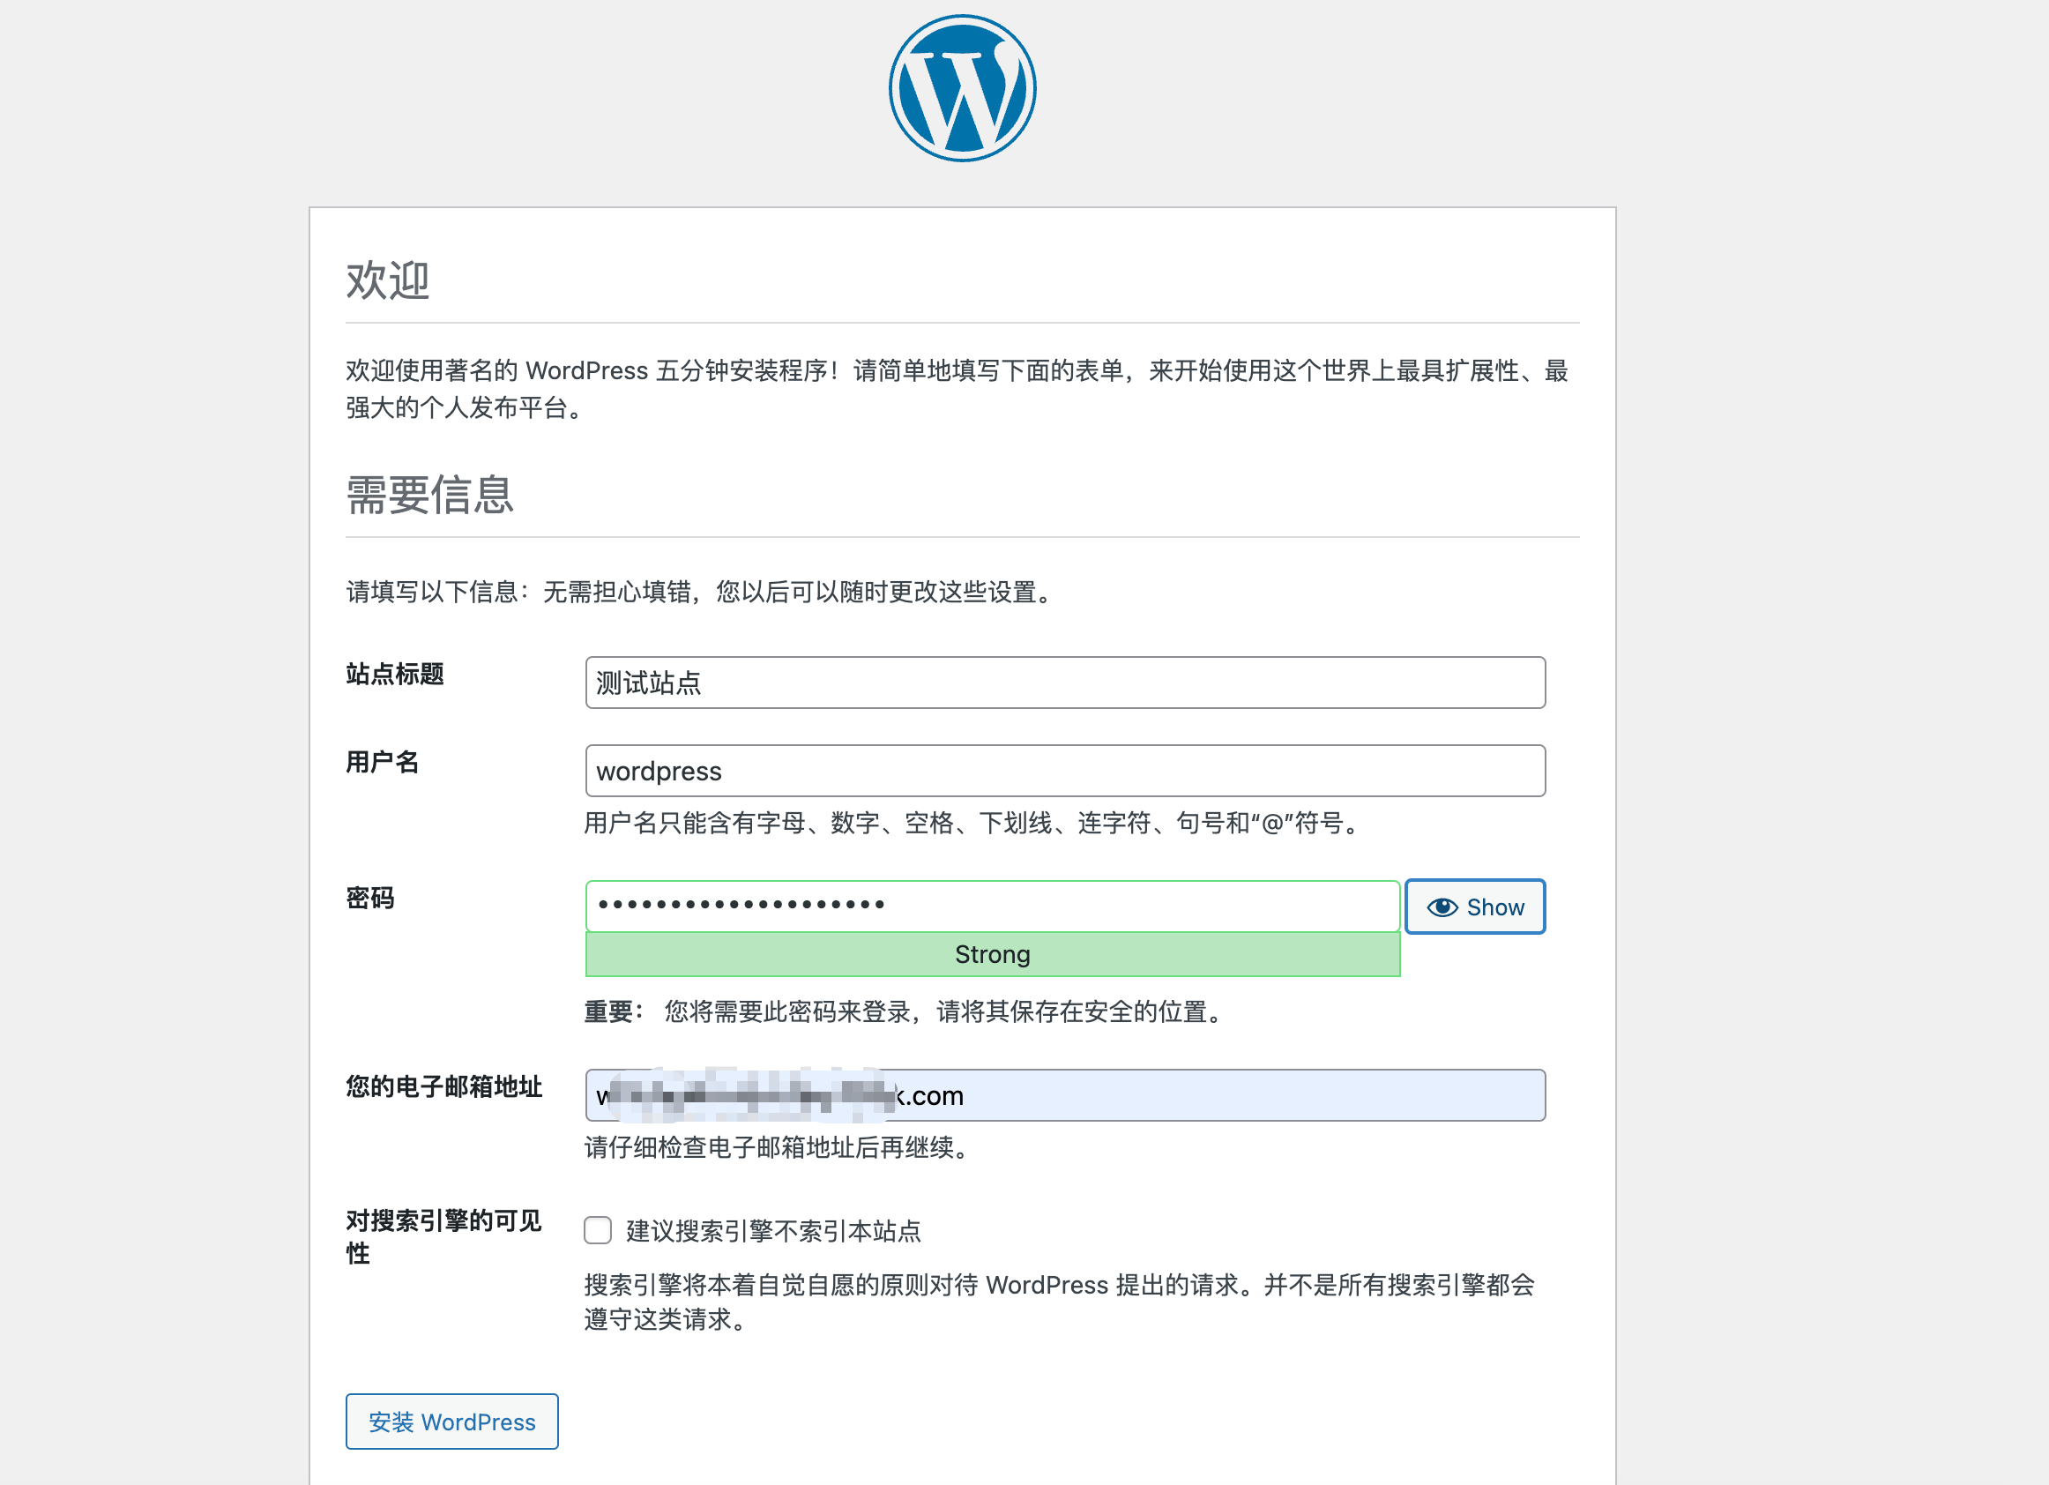Click the 重要 password notice text
This screenshot has width=2049, height=1485.
pos(905,1011)
